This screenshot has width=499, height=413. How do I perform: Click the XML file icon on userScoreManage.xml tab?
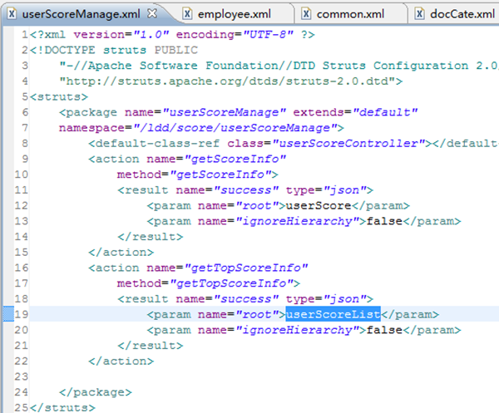point(12,13)
